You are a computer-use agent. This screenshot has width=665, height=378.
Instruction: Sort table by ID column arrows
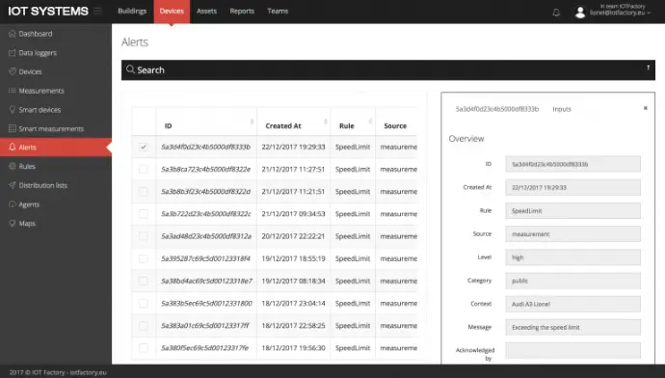252,121
